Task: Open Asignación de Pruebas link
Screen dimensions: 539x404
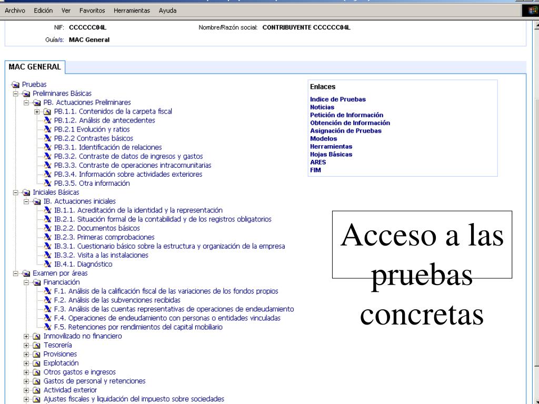Action: [x=346, y=131]
